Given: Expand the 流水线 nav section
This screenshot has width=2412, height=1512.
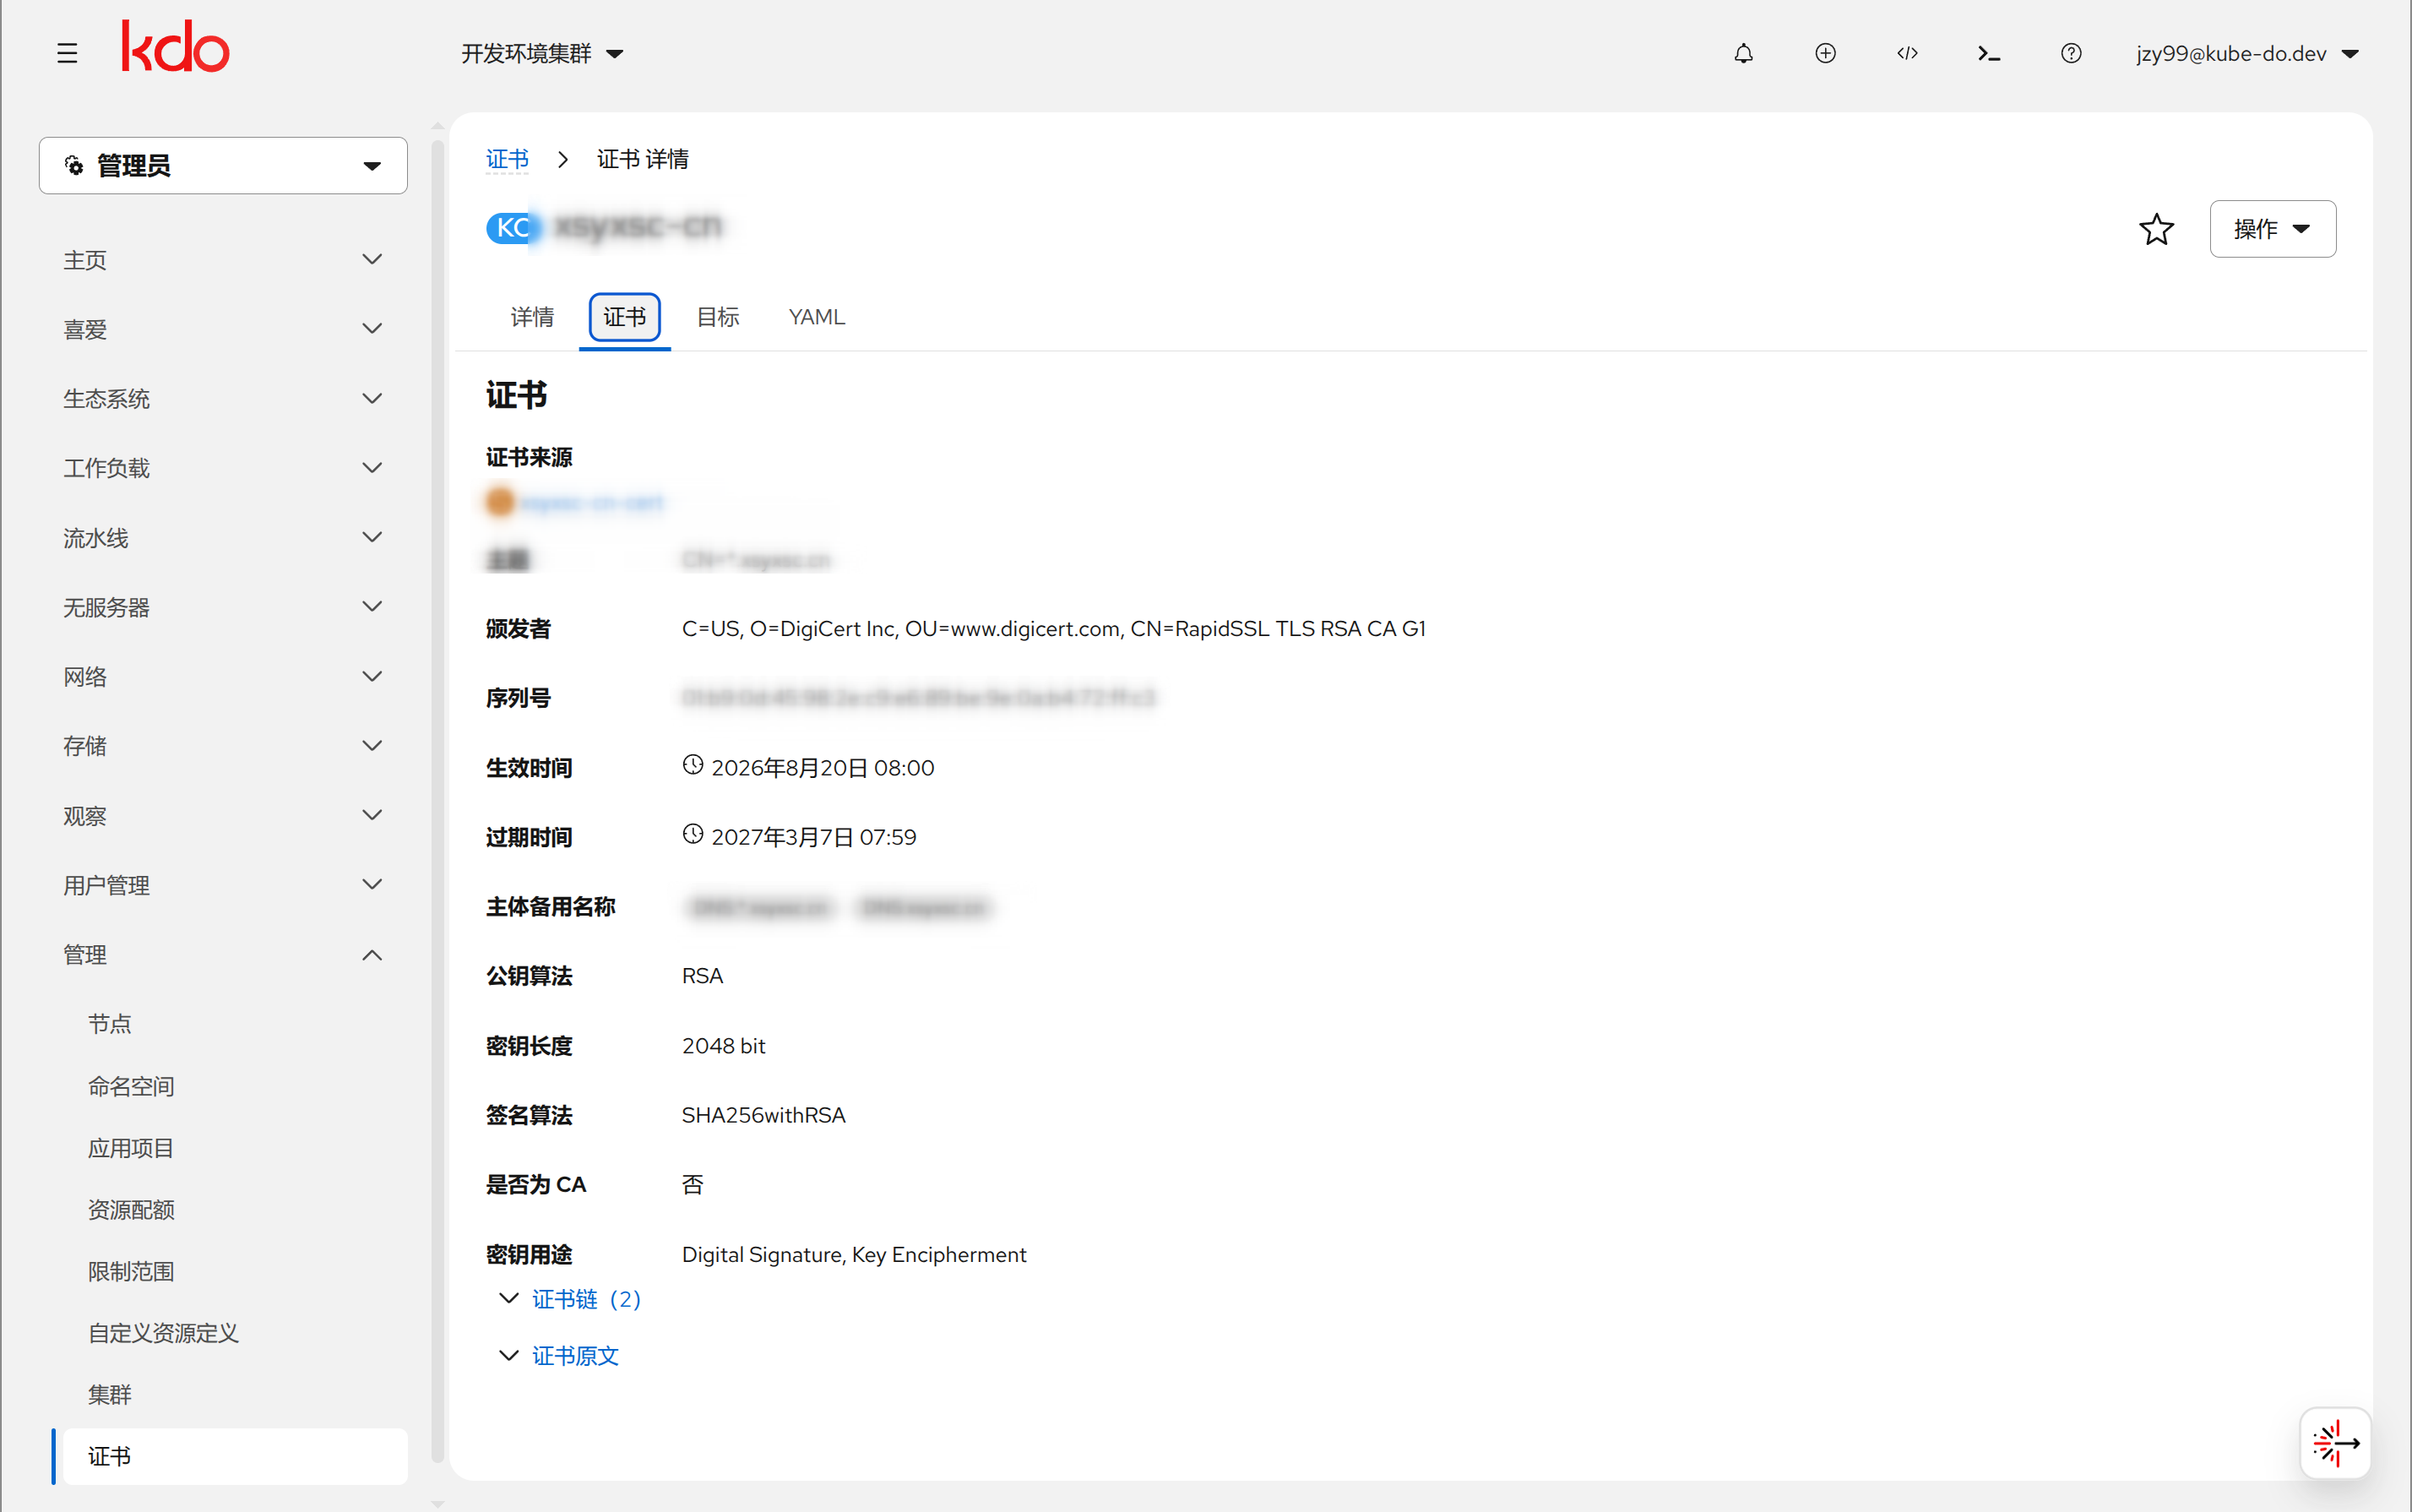Looking at the screenshot, I should point(223,538).
